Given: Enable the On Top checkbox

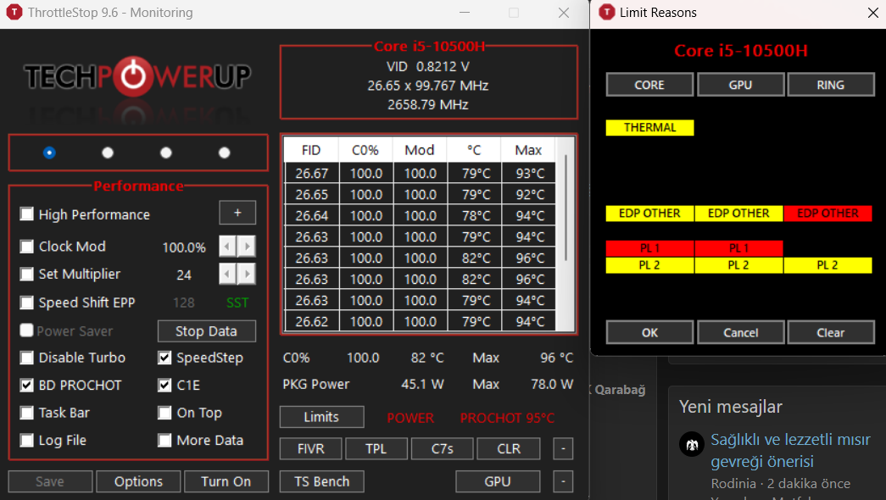Looking at the screenshot, I should (x=164, y=413).
